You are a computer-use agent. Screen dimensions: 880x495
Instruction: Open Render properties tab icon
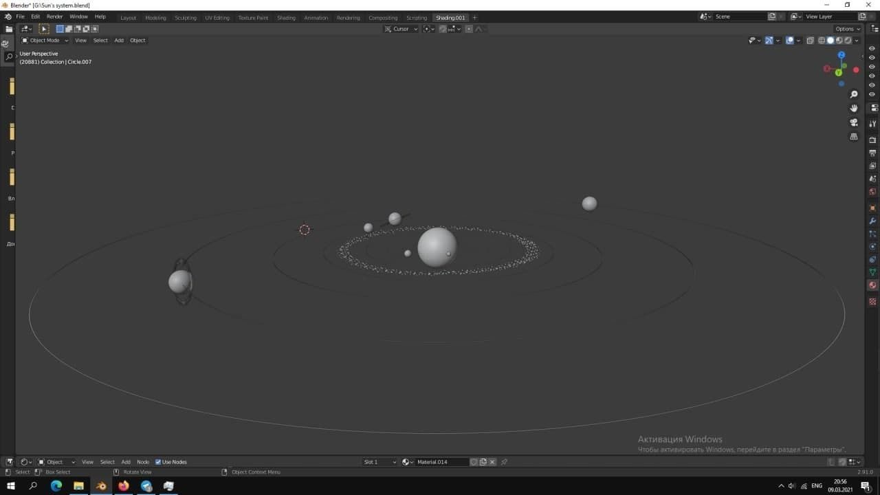(872, 140)
